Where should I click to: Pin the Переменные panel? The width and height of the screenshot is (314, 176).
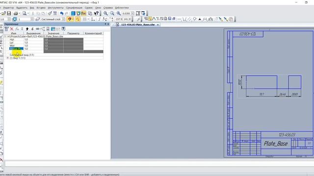click(x=105, y=24)
